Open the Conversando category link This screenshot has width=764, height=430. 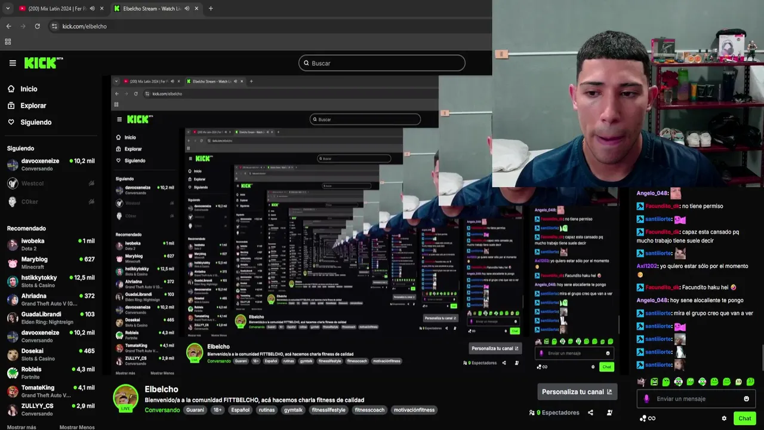(x=162, y=410)
